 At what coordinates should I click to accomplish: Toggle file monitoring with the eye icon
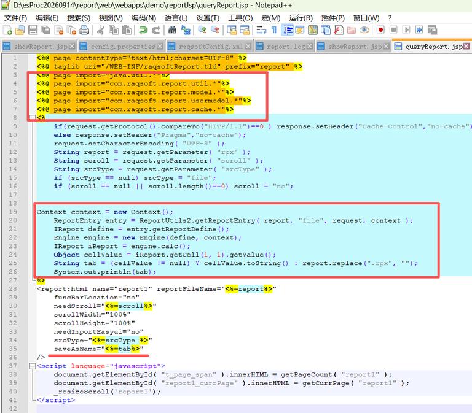click(364, 30)
